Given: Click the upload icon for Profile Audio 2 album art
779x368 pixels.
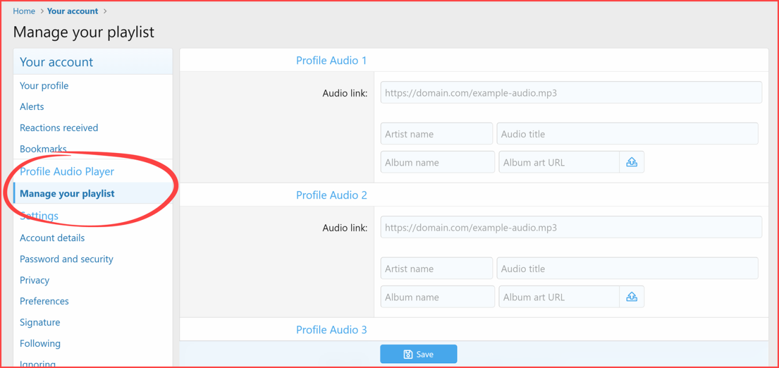Looking at the screenshot, I should (x=631, y=296).
